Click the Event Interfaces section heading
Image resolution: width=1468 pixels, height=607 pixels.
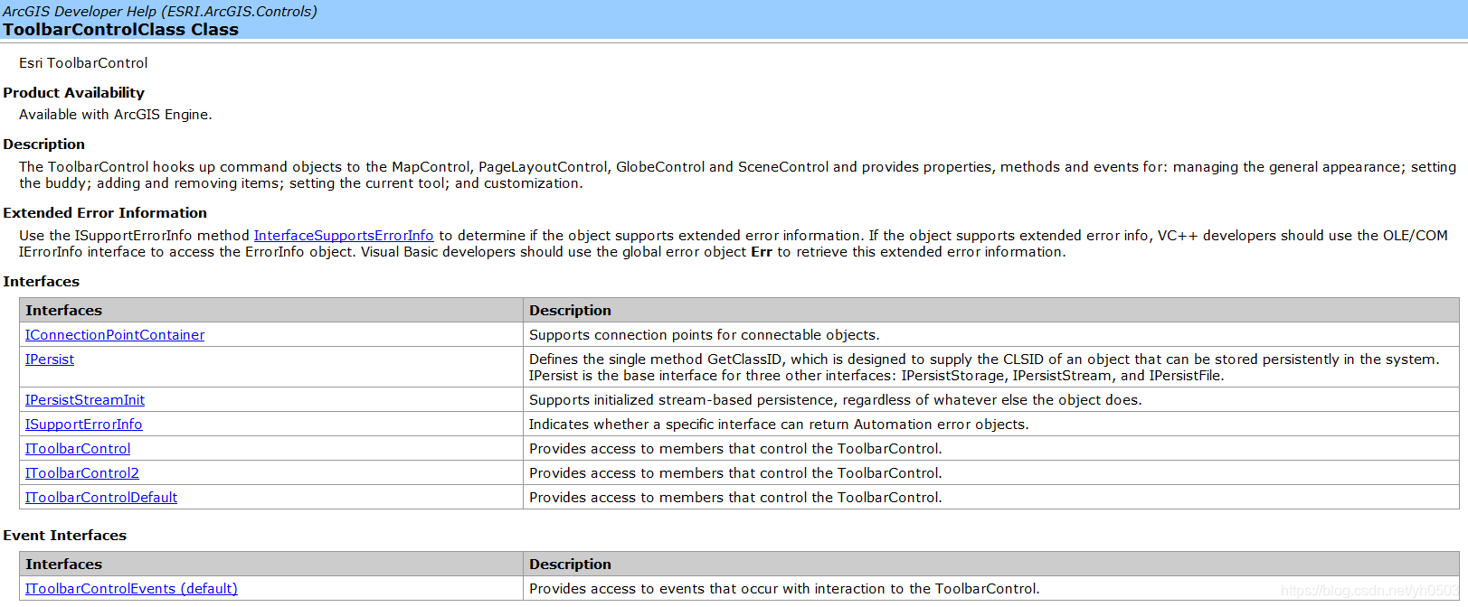click(64, 536)
